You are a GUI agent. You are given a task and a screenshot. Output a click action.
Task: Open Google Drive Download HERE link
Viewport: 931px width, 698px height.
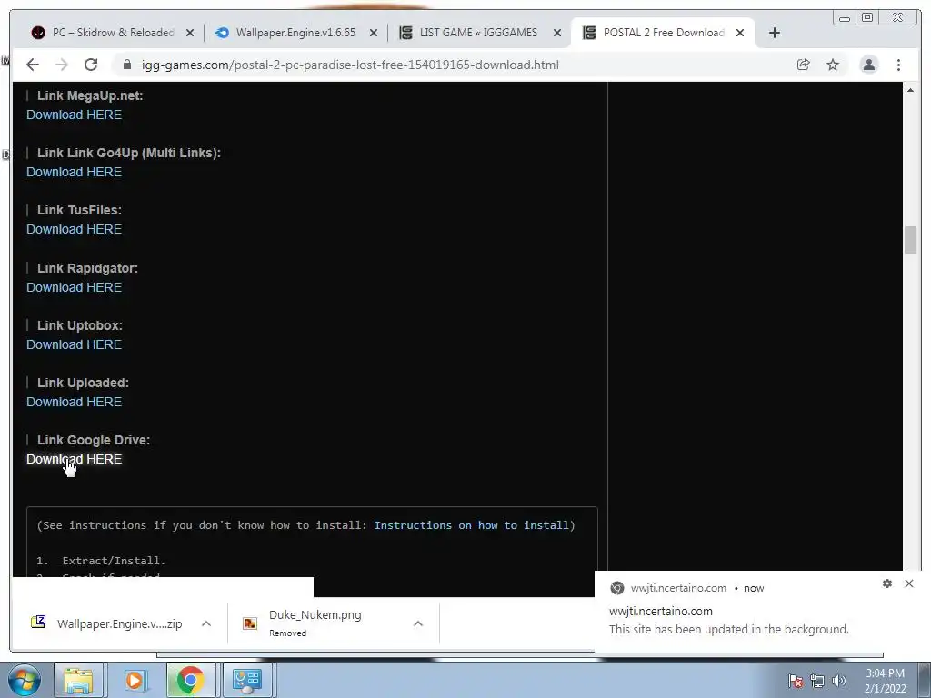(75, 459)
